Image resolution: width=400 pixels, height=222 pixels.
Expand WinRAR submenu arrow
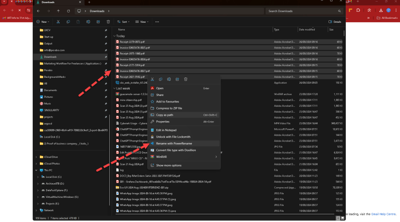tap(216, 157)
